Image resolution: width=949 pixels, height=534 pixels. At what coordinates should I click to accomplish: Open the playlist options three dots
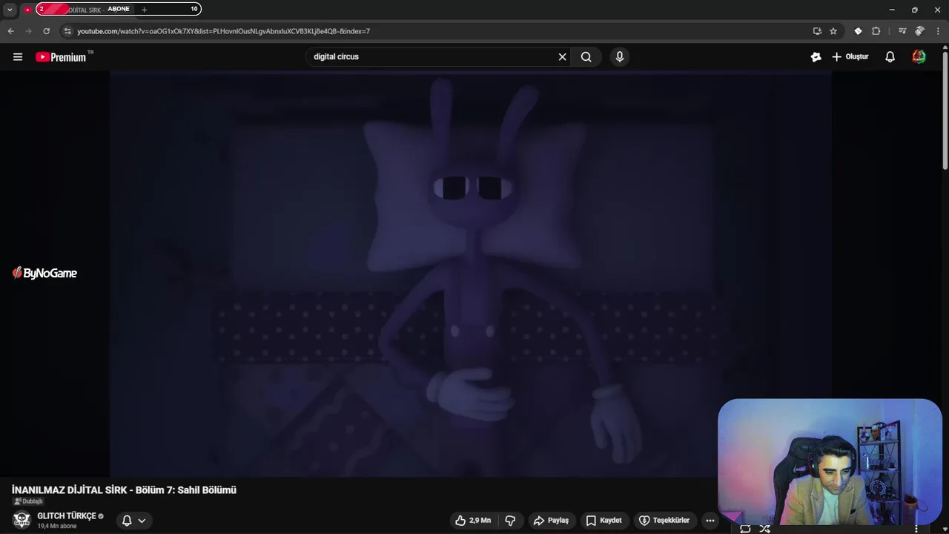916,529
